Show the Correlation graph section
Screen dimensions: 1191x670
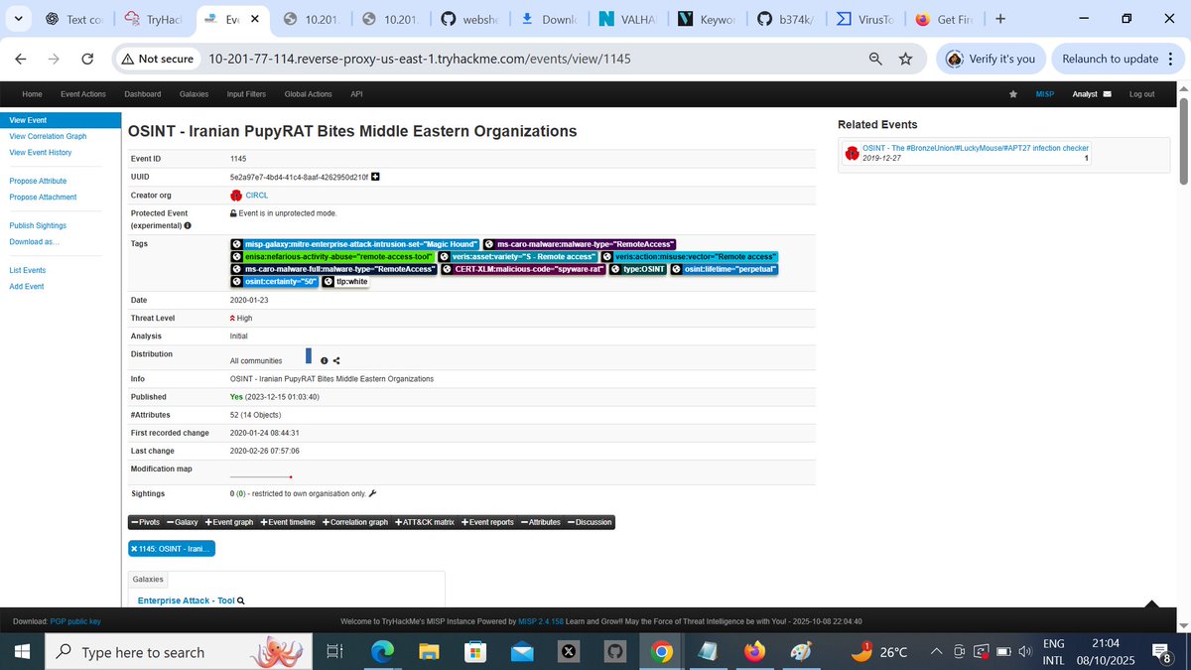(x=355, y=522)
